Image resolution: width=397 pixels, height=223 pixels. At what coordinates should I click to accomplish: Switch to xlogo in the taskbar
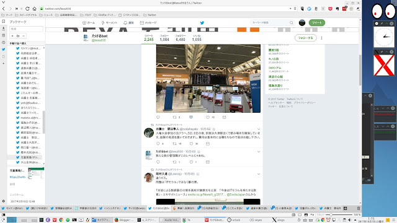tap(279, 220)
